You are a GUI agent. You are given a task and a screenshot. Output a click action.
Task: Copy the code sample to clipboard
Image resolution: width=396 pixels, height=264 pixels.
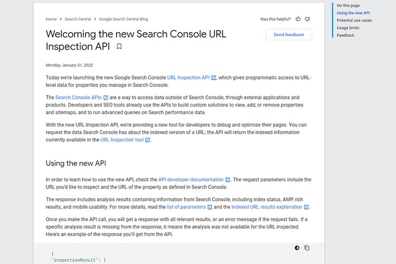click(307, 248)
